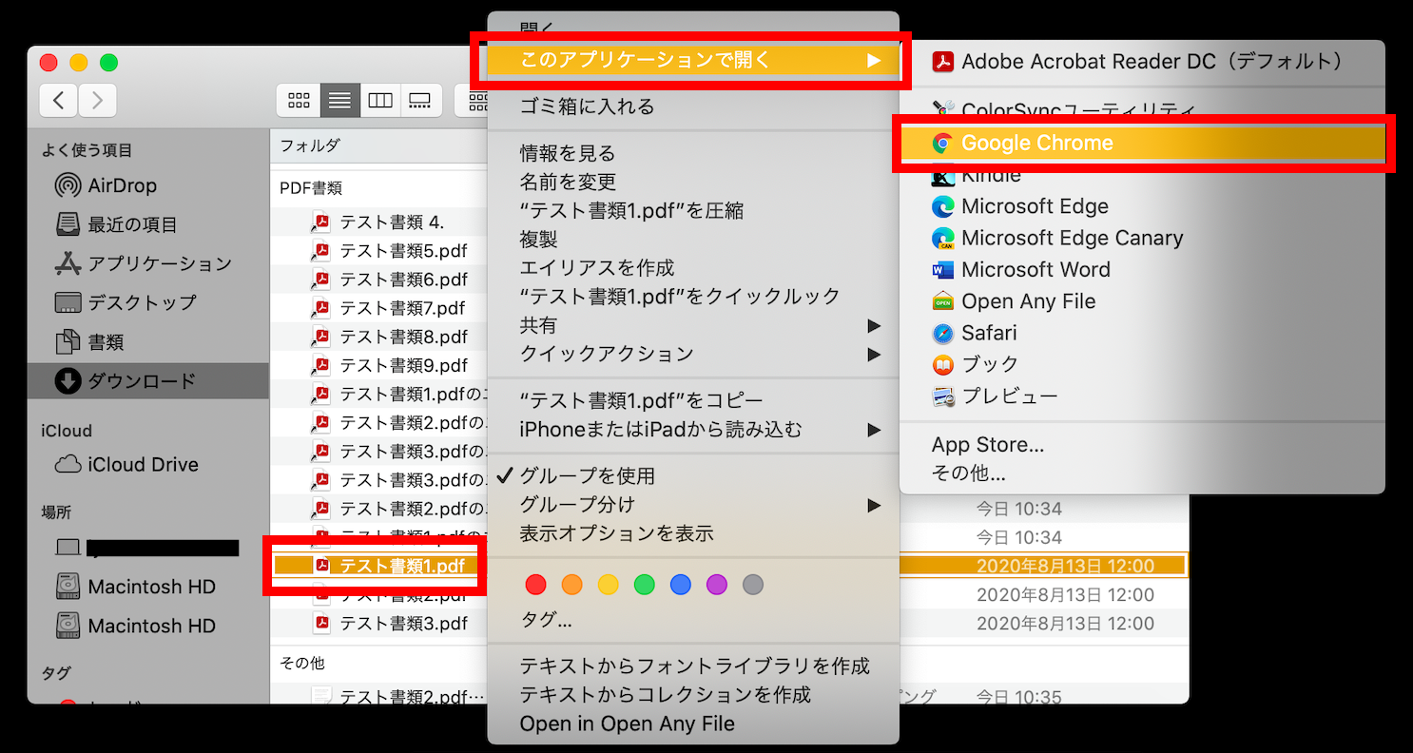
Task: Click the Safari compass icon
Action: point(943,333)
